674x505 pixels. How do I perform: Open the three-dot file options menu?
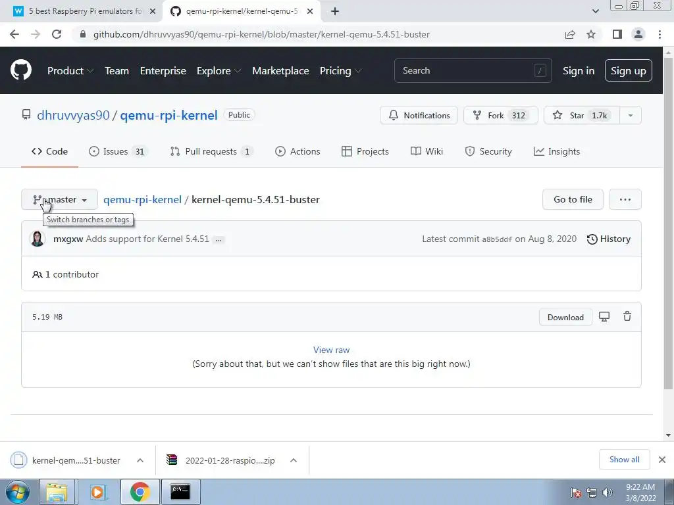pos(625,199)
